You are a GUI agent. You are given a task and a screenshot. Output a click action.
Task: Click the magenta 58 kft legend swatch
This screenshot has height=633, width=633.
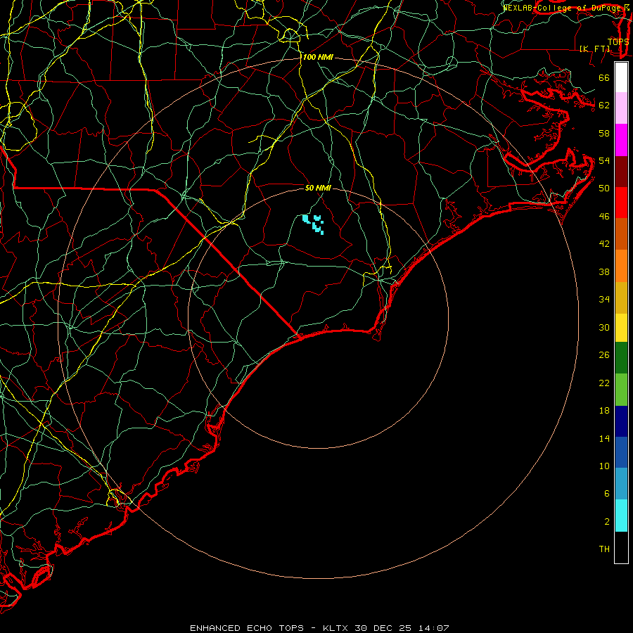621,140
